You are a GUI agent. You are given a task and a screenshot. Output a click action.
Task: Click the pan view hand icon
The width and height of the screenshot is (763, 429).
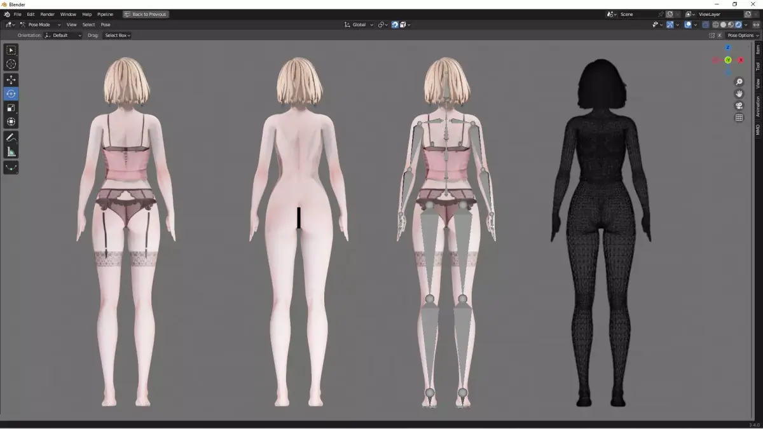(739, 94)
